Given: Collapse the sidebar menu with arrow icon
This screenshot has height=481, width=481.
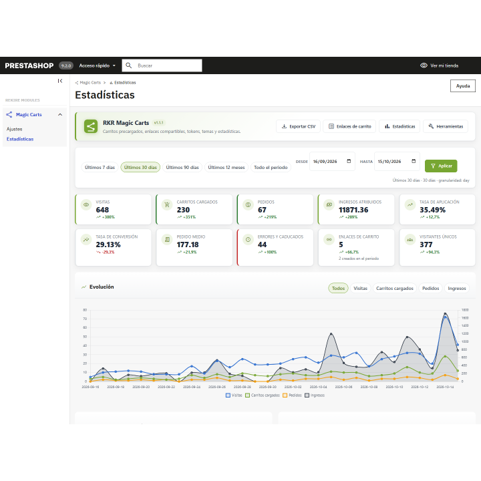Looking at the screenshot, I should [x=60, y=81].
